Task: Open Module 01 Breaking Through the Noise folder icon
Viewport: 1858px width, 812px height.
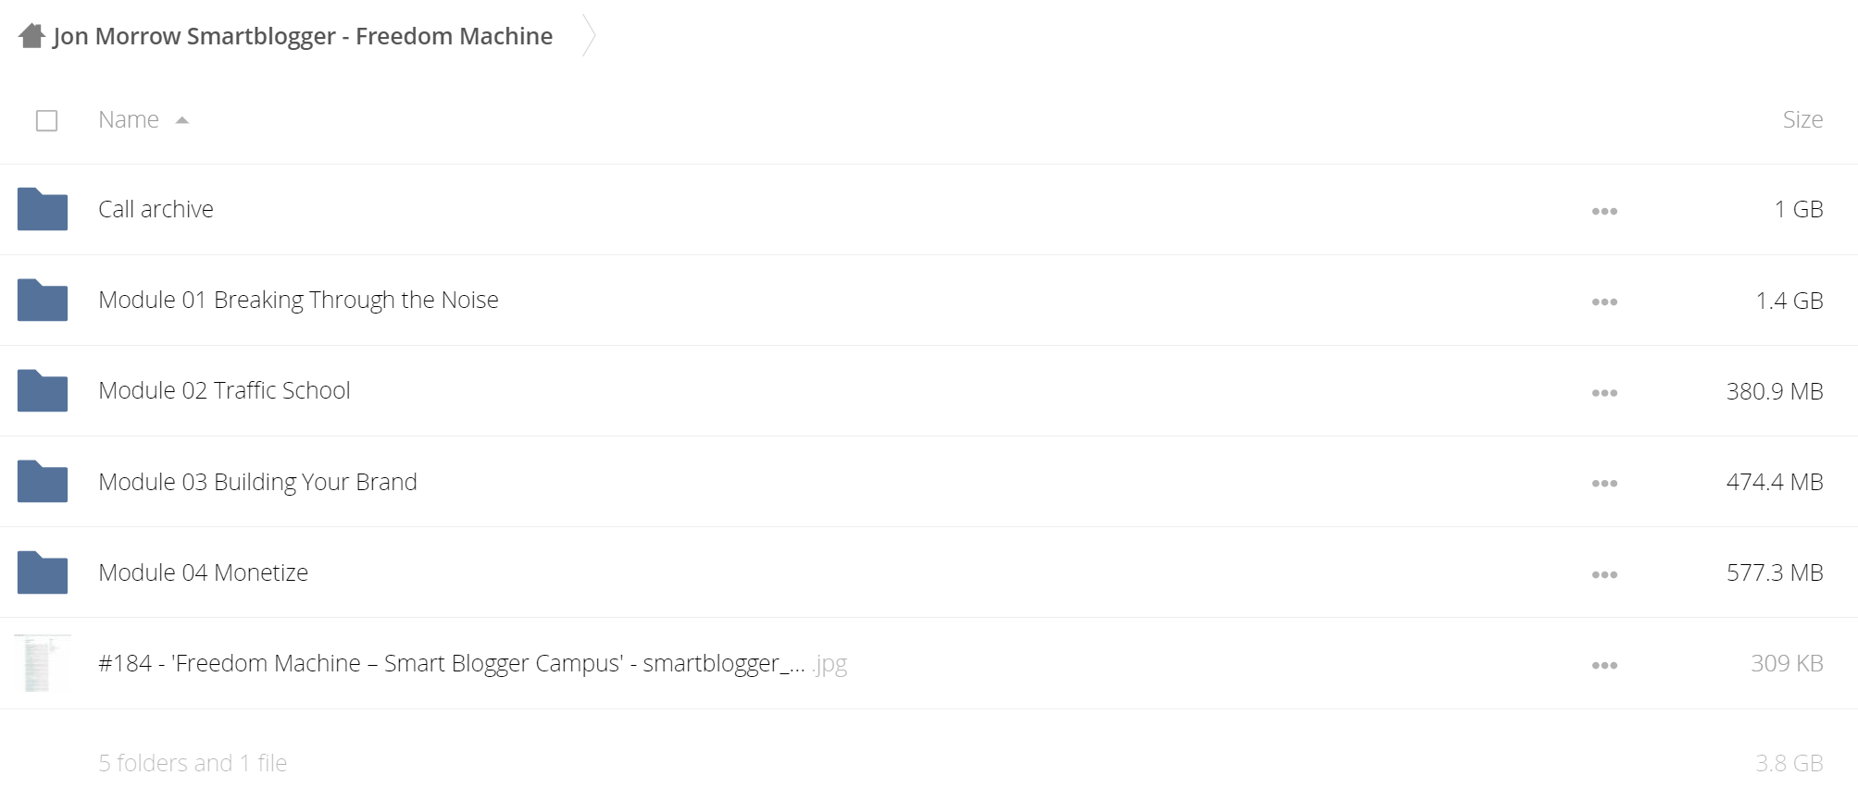Action: 43,300
